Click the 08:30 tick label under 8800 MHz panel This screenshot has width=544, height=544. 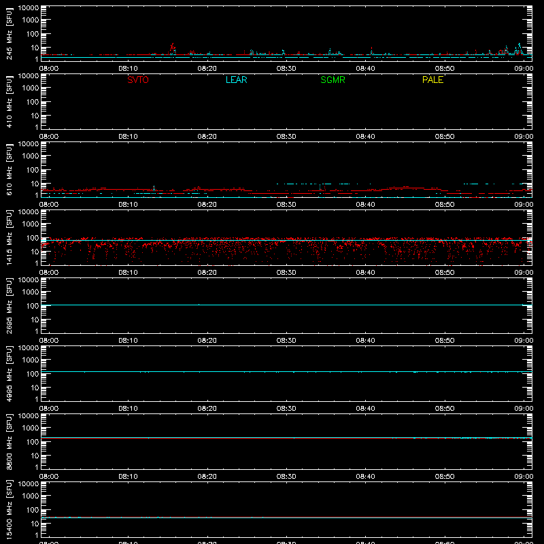tap(286, 477)
